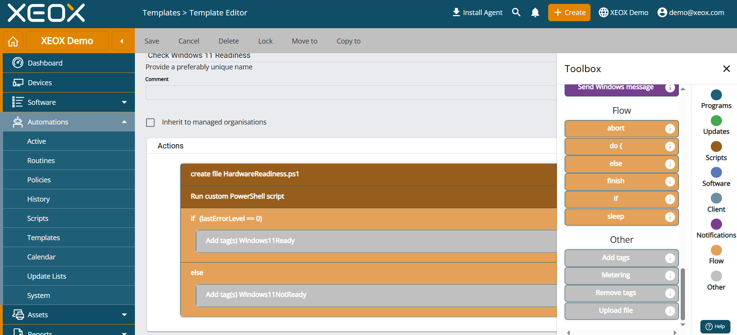Viewport: 737px width, 335px height.
Task: Go to Devices in the sidebar
Action: coord(69,82)
